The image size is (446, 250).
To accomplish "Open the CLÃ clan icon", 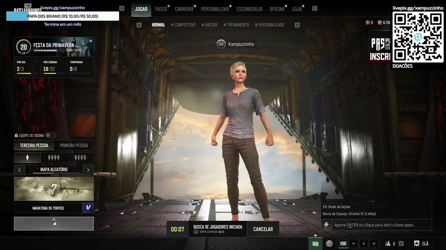I will (416, 244).
